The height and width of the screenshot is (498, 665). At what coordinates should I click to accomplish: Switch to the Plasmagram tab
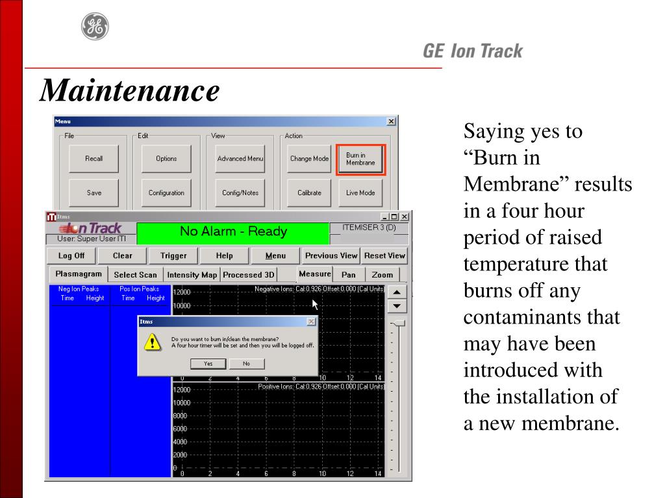click(79, 274)
